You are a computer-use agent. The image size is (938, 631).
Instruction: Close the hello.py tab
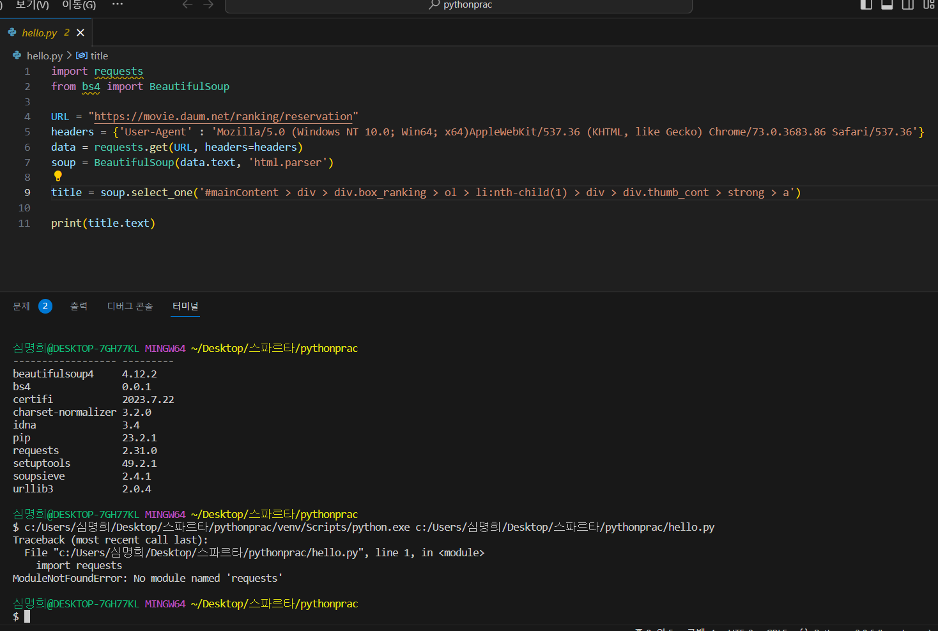tap(81, 33)
